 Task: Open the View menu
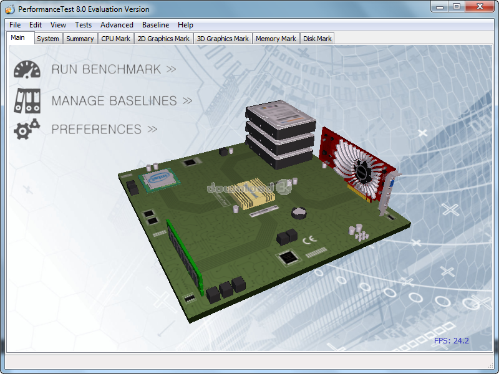coord(58,25)
